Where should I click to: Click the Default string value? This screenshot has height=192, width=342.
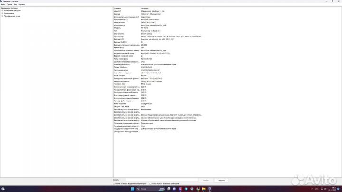(x=146, y=34)
